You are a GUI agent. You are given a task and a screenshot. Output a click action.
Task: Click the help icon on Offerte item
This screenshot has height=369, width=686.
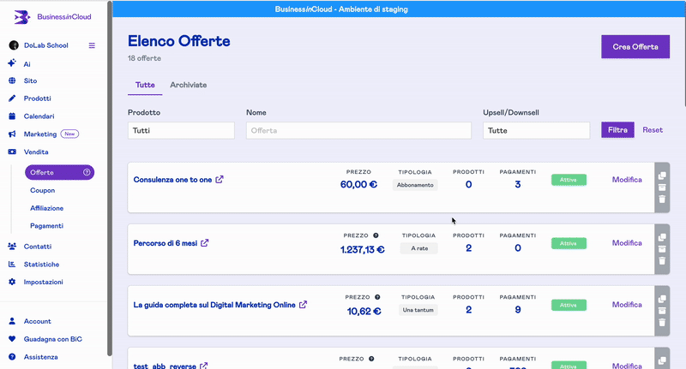tap(87, 172)
